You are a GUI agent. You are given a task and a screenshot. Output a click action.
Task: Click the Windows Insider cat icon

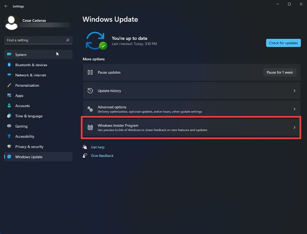[x=90, y=128]
